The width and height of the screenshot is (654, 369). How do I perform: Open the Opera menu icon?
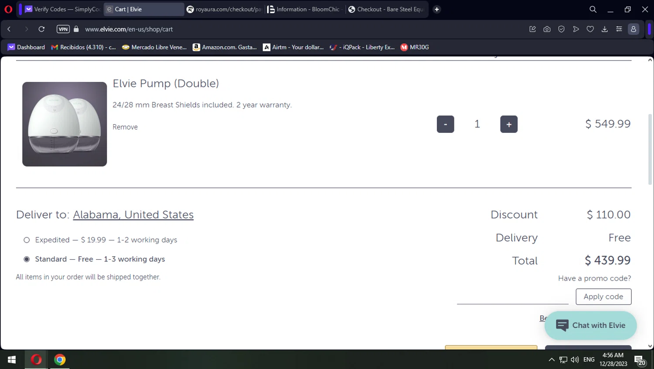coord(8,9)
